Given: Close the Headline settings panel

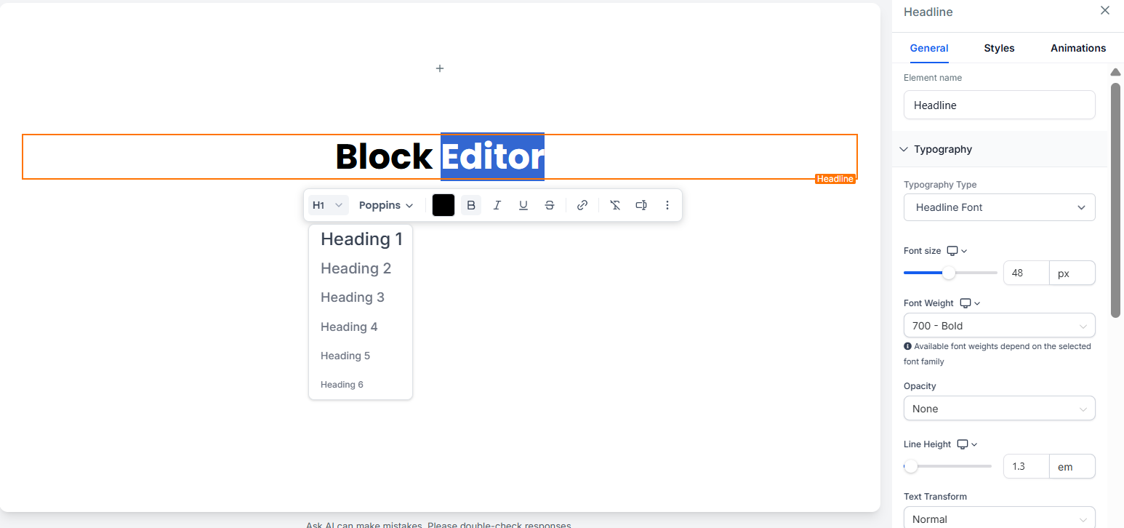Looking at the screenshot, I should (1105, 10).
